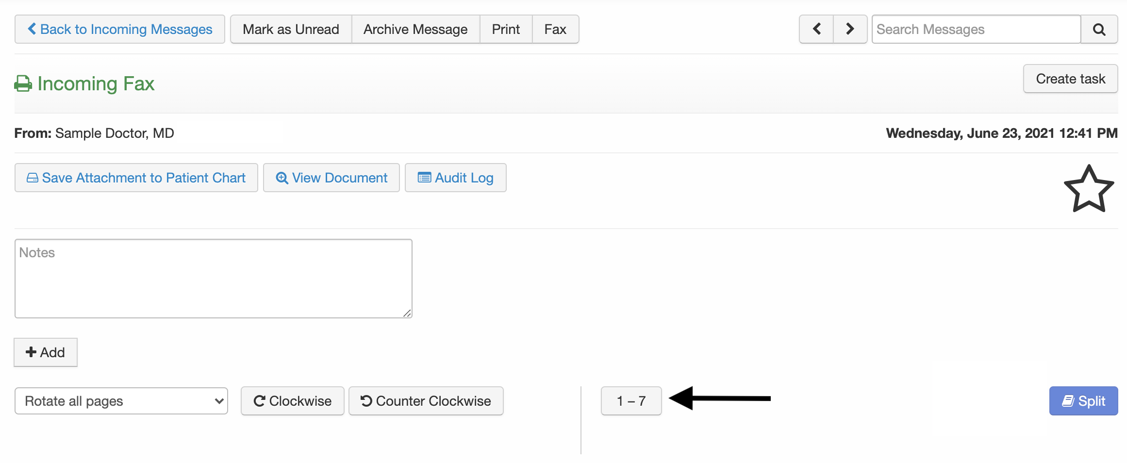Viewport: 1127px width, 463px height.
Task: Click inside the Notes text area
Action: [214, 279]
